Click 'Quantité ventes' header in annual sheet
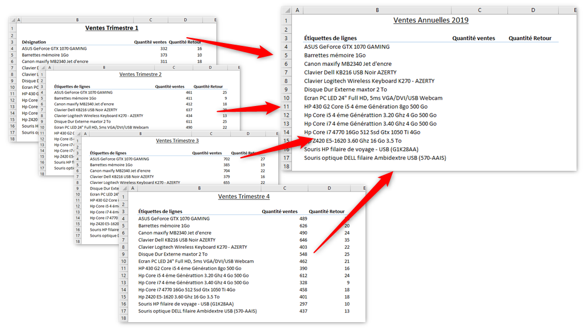 (x=473, y=38)
